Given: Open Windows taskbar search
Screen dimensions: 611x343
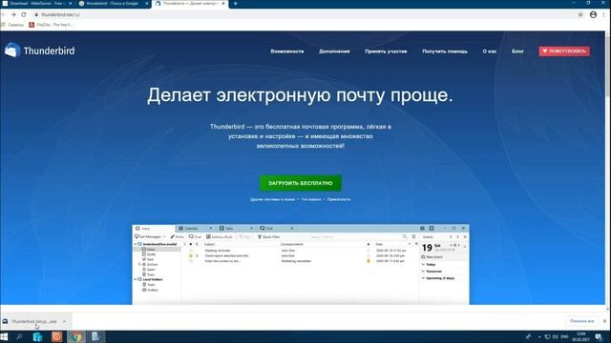Looking at the screenshot, I should pyautogui.click(x=19, y=336).
